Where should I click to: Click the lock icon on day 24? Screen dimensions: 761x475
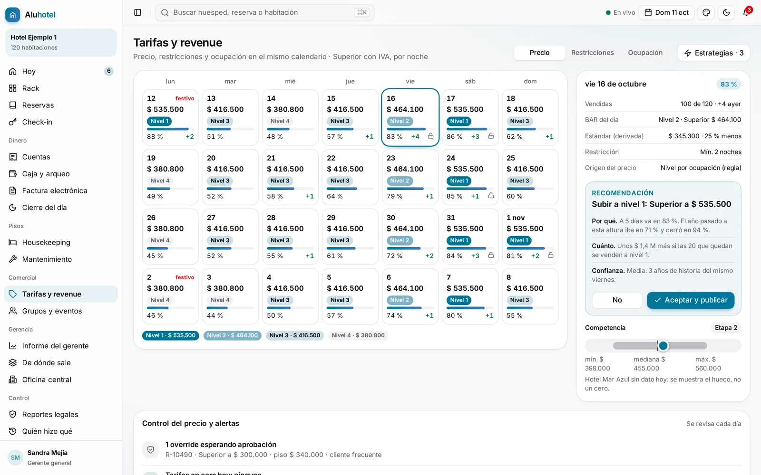point(491,196)
